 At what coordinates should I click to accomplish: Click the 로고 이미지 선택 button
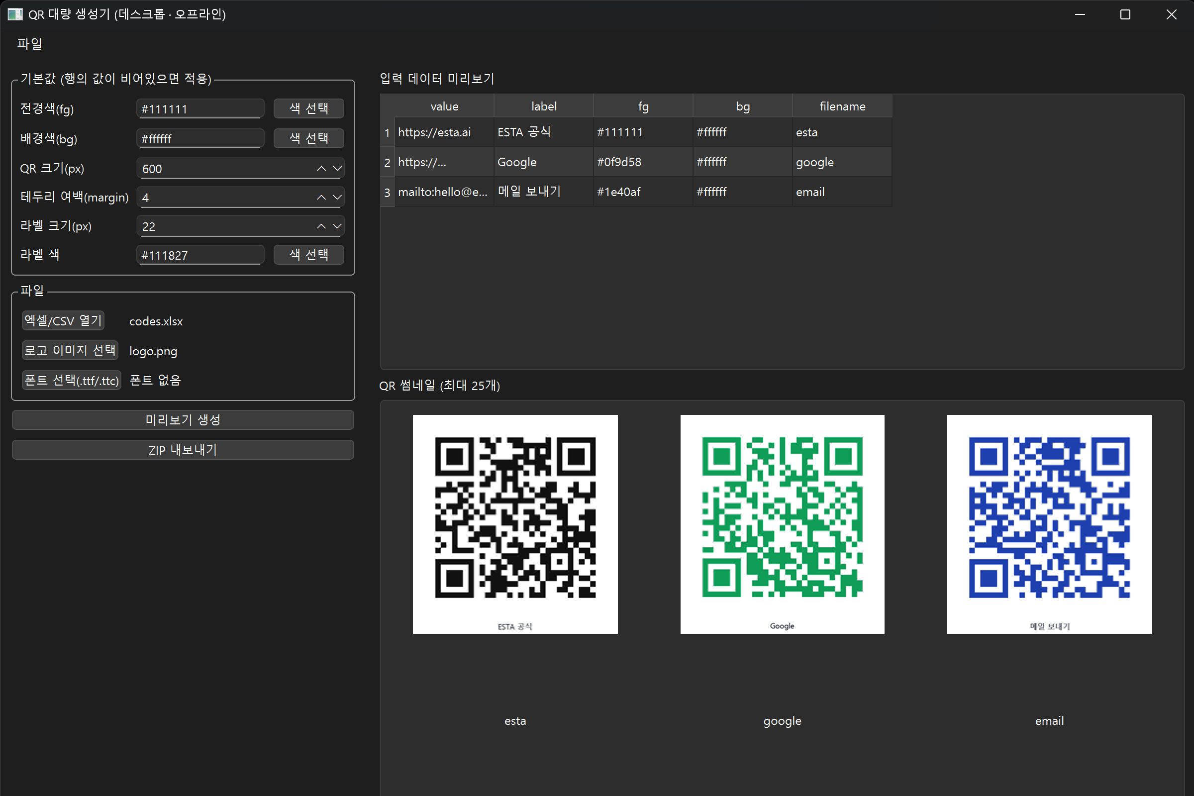70,351
